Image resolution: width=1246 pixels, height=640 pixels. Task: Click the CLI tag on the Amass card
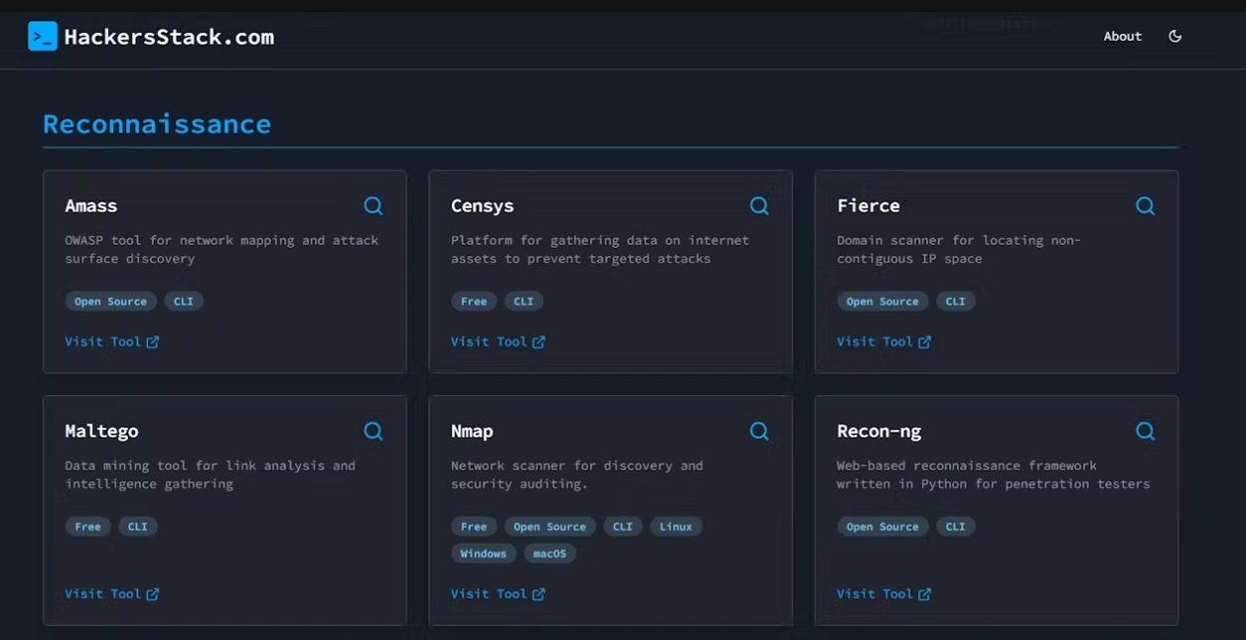click(184, 302)
